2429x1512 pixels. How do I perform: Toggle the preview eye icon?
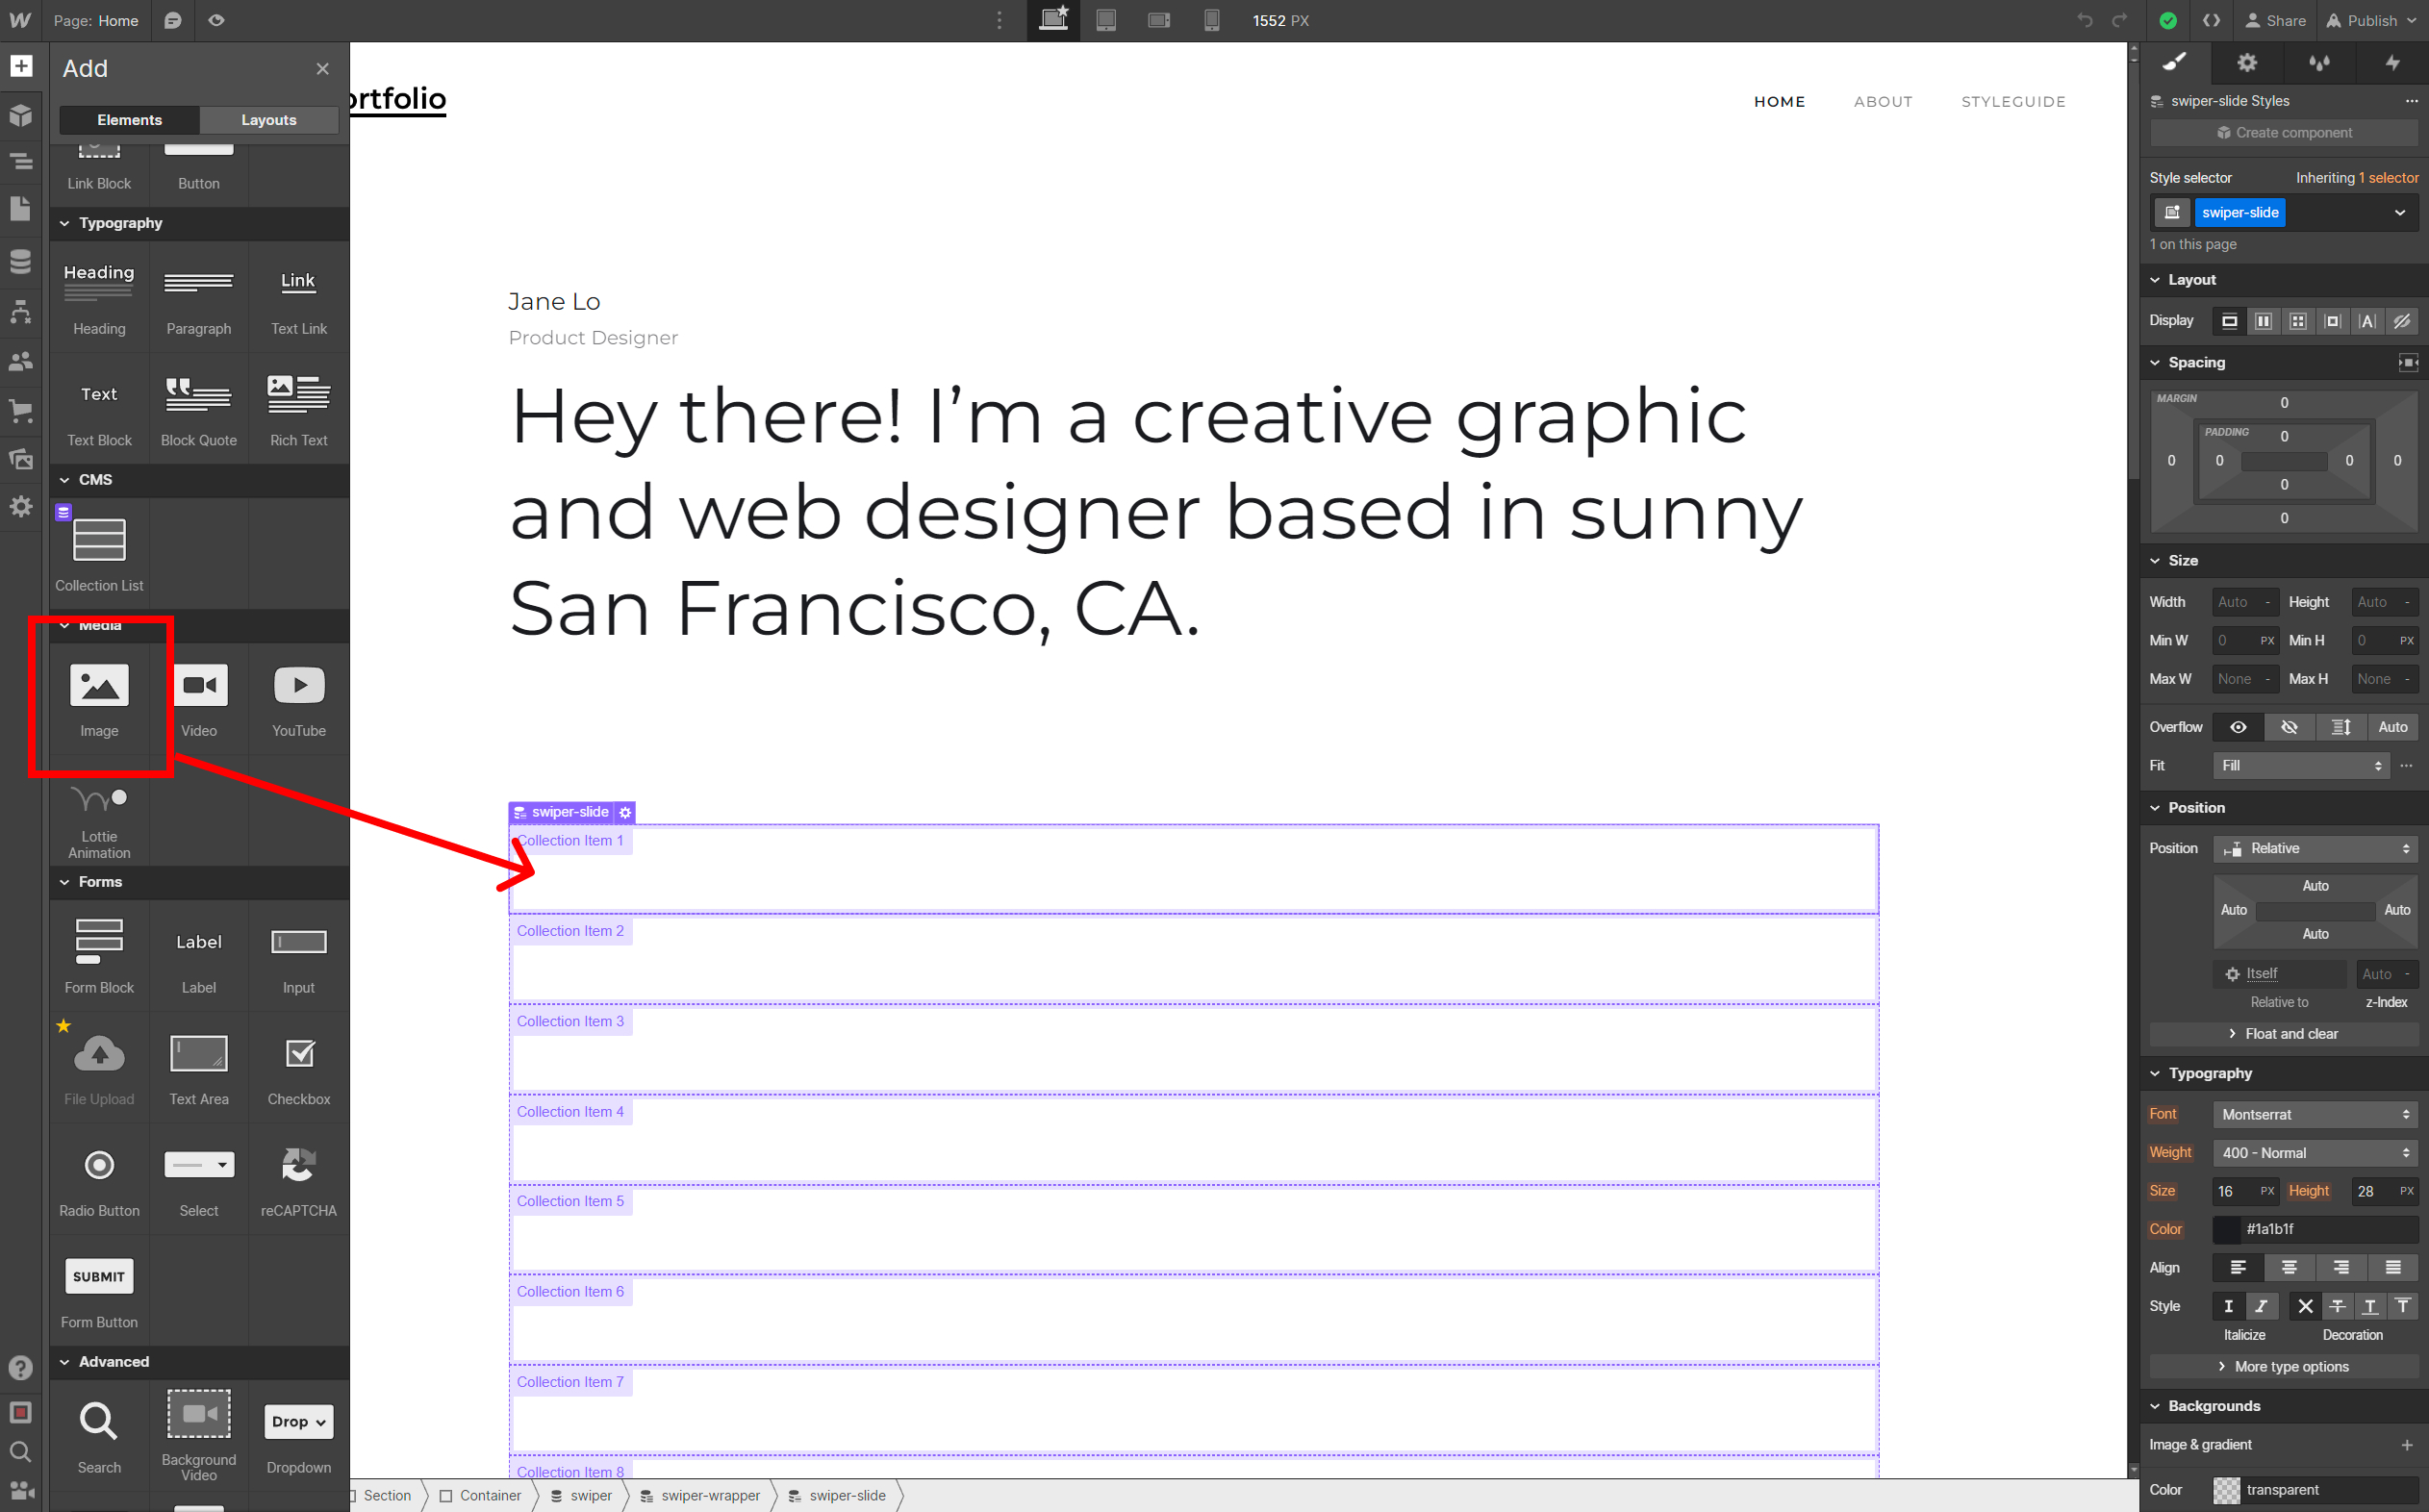pos(216,20)
